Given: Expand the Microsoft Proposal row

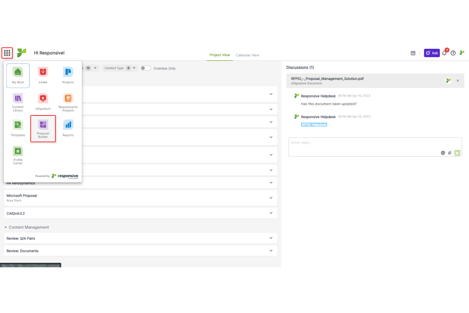Looking at the screenshot, I should tap(271, 198).
